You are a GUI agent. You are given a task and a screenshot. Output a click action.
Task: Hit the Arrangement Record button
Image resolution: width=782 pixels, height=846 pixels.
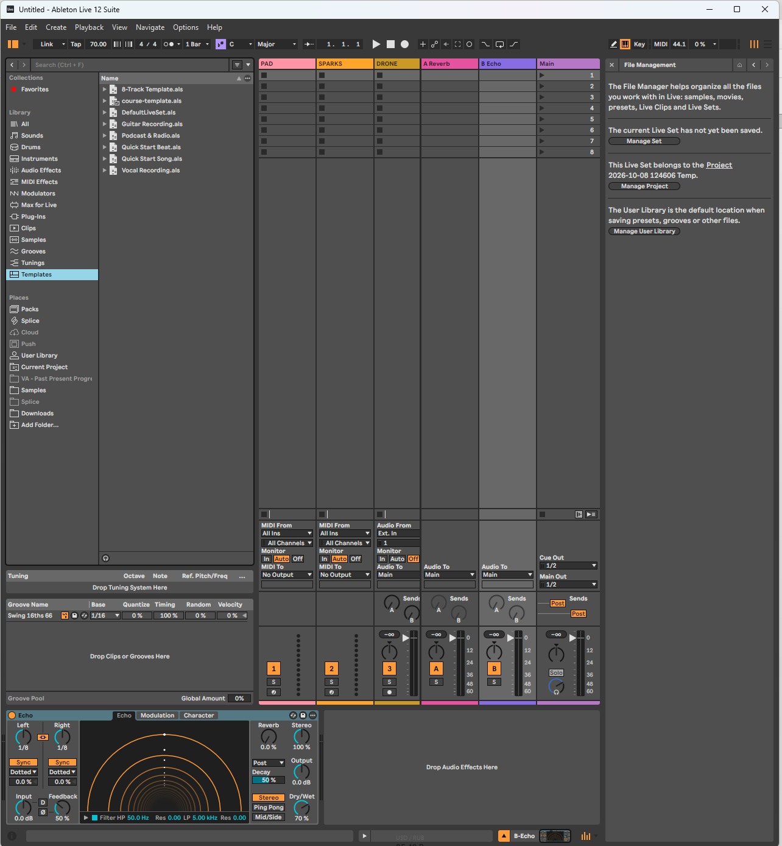coord(404,44)
